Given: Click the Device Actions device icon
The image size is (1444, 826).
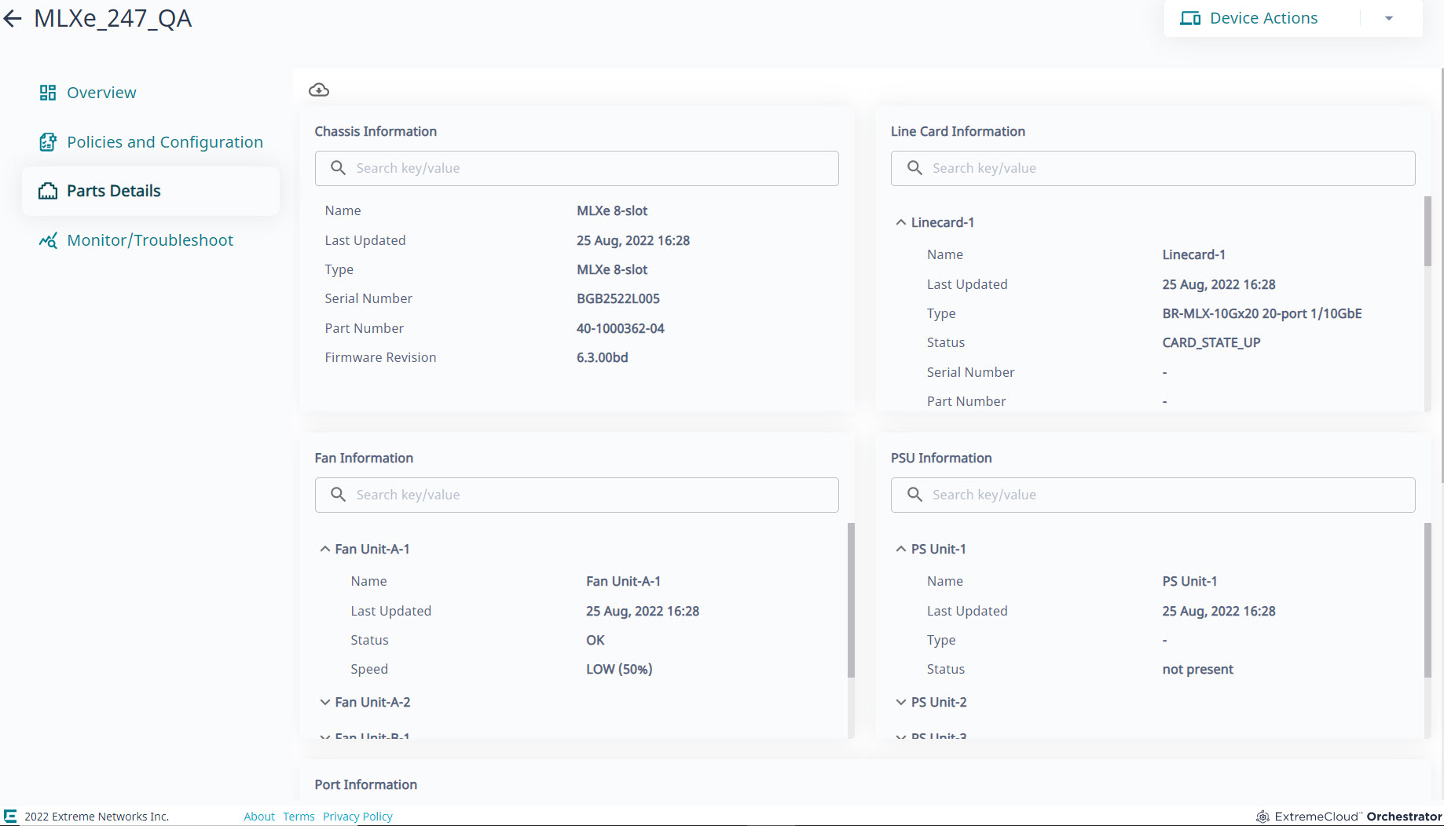Looking at the screenshot, I should click(1190, 18).
